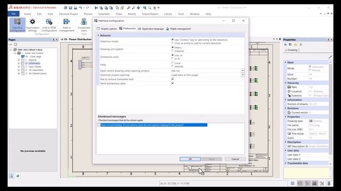Collapse the Hierarchy section in Properties
Screen dimensions: 341x191
tap(286, 83)
